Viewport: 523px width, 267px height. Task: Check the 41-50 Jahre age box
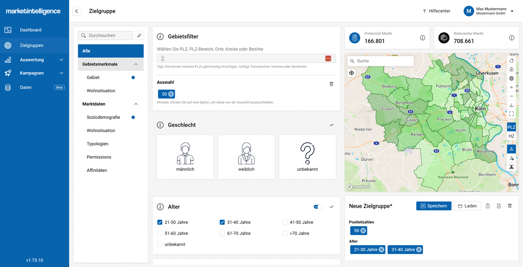point(285,222)
